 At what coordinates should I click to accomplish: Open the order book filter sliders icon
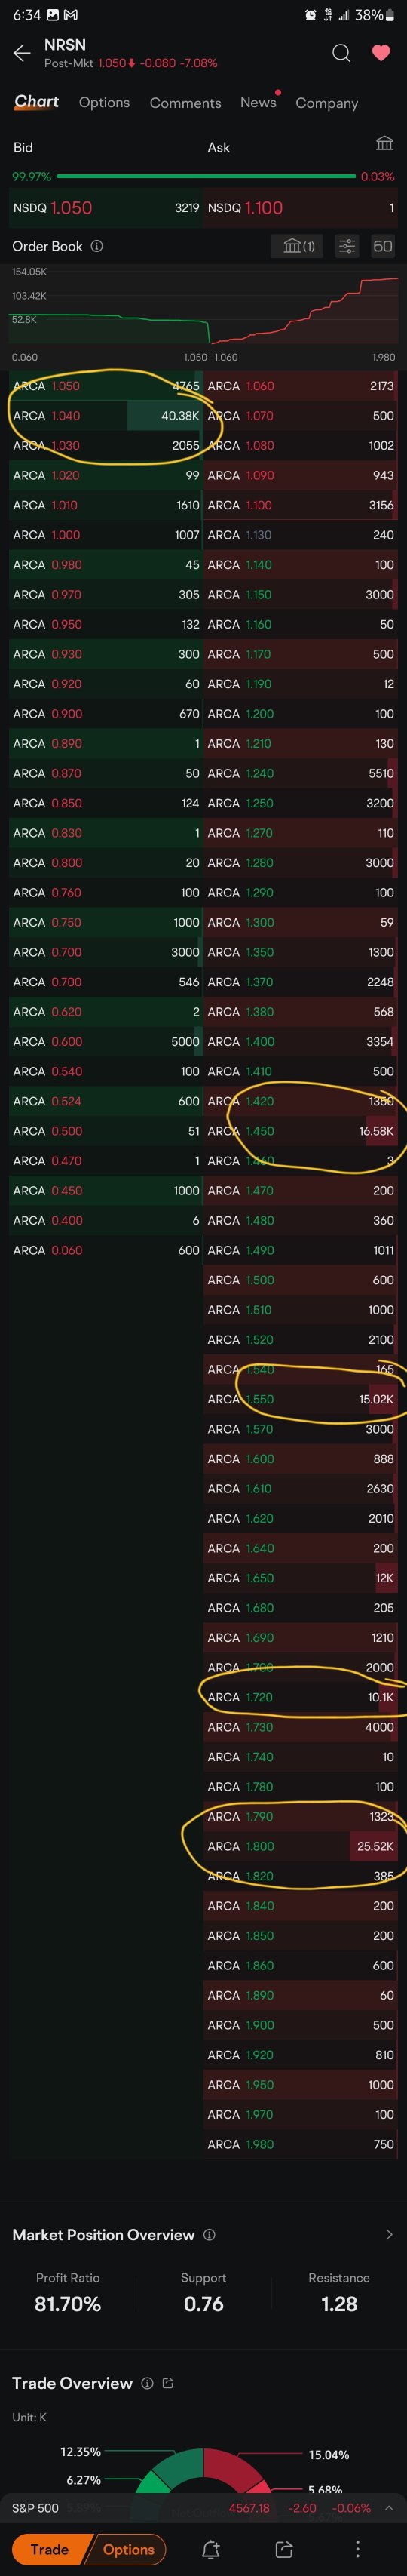(x=347, y=246)
